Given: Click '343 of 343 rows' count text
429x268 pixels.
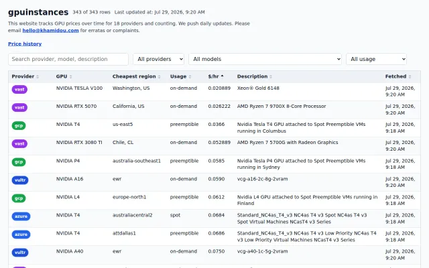Looking at the screenshot, I should pyautogui.click(x=91, y=12).
